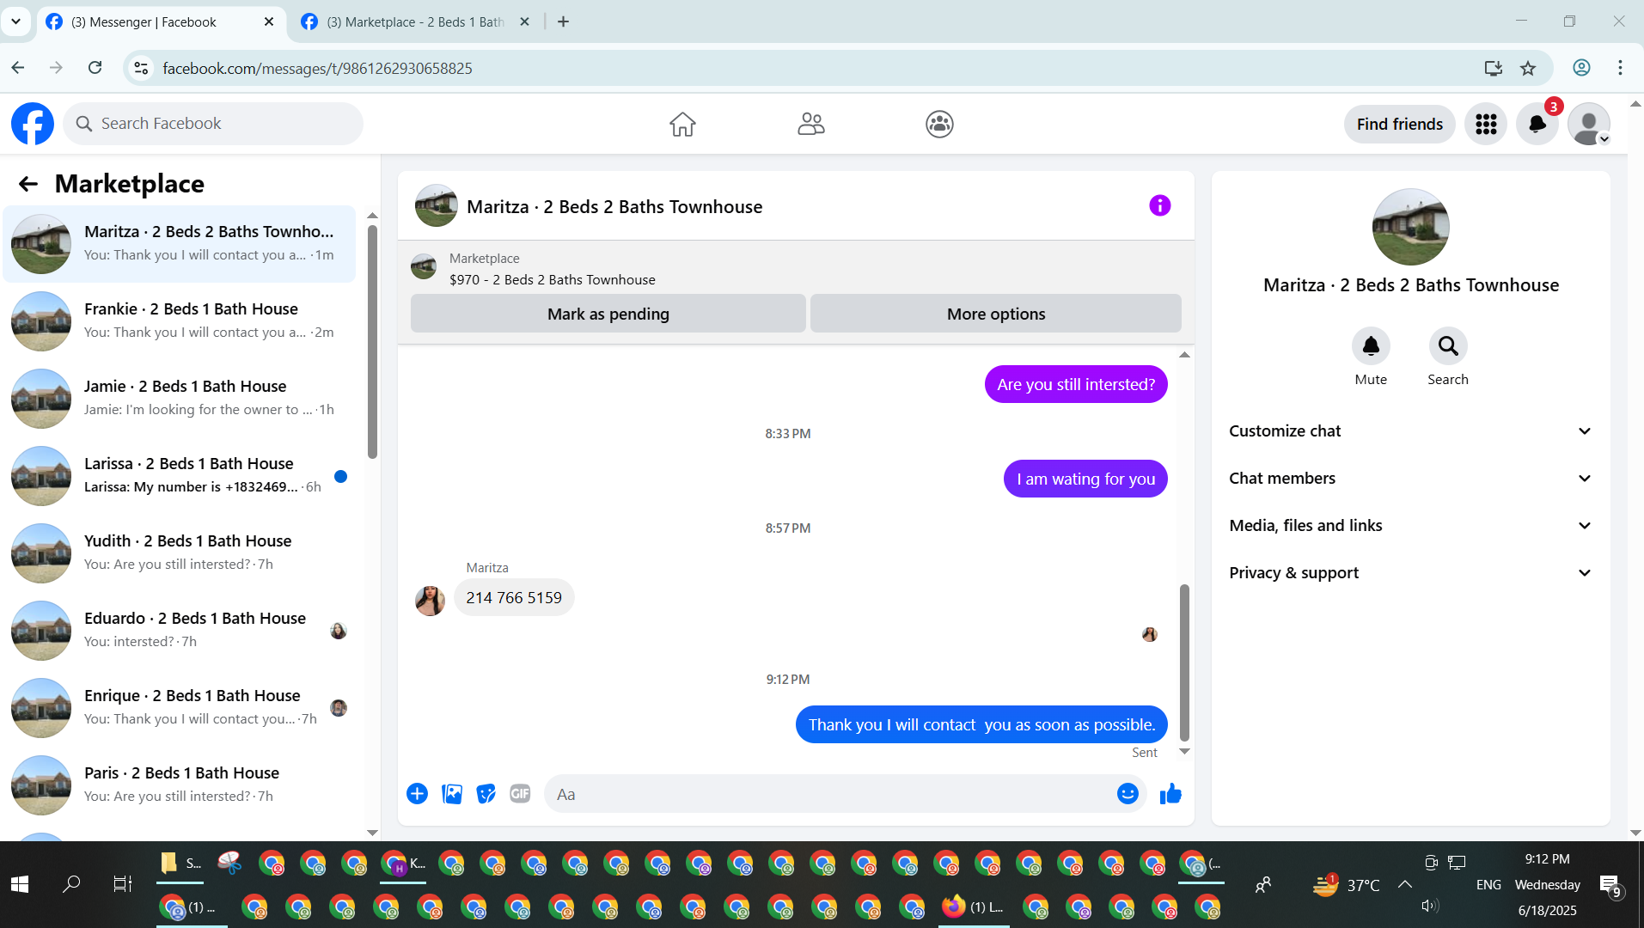Open the Windows notification center
Viewport: 1644px width, 928px height.
[1610, 886]
